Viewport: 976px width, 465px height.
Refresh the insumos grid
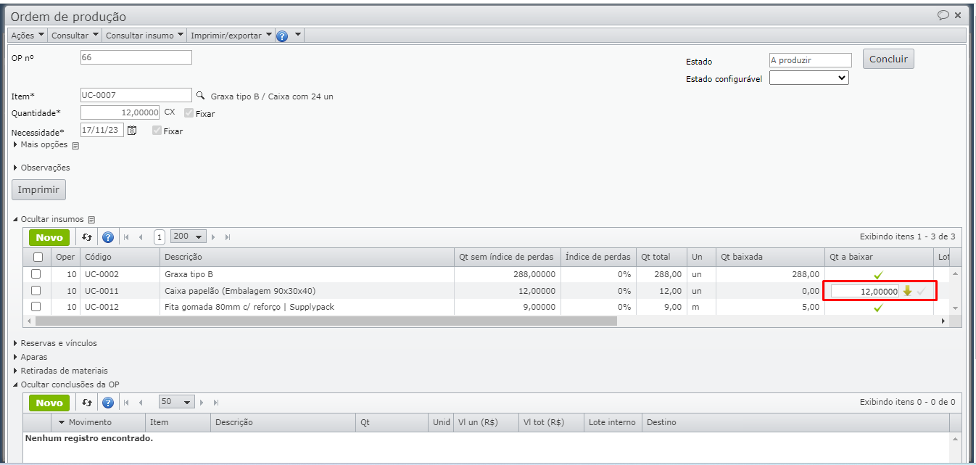point(87,237)
